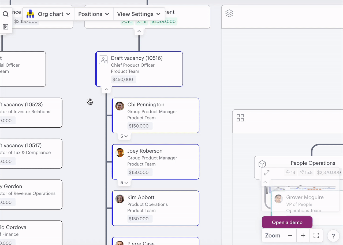Zoom in with the plus button
343x245 pixels.
(x=303, y=236)
